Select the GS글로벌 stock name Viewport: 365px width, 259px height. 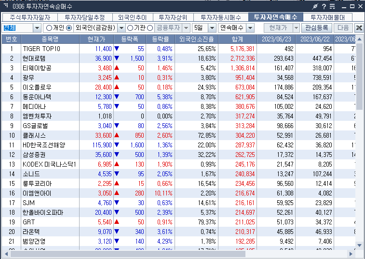tap(35, 126)
